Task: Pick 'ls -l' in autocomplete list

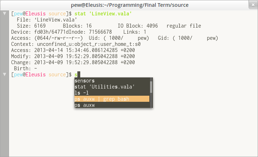Action: point(112,93)
